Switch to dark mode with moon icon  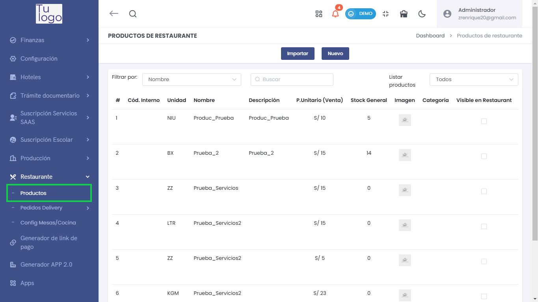pyautogui.click(x=422, y=14)
